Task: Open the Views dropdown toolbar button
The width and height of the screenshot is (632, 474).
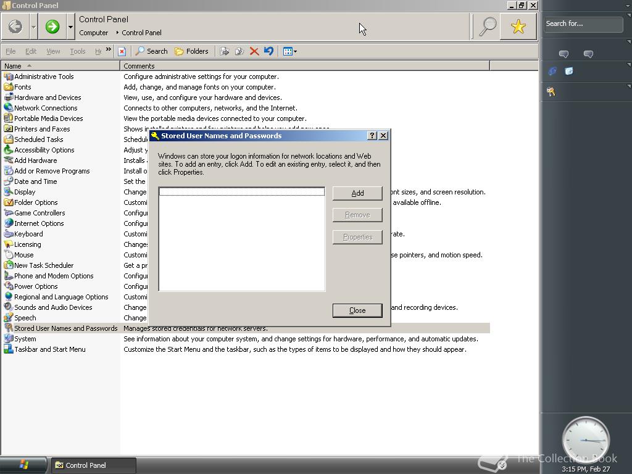Action: [290, 51]
